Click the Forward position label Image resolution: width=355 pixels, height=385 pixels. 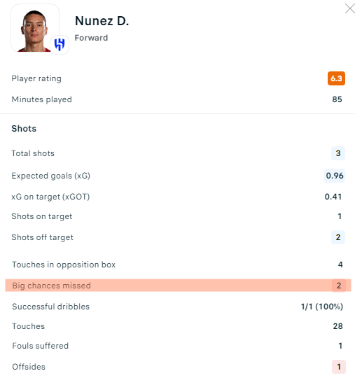pos(91,38)
